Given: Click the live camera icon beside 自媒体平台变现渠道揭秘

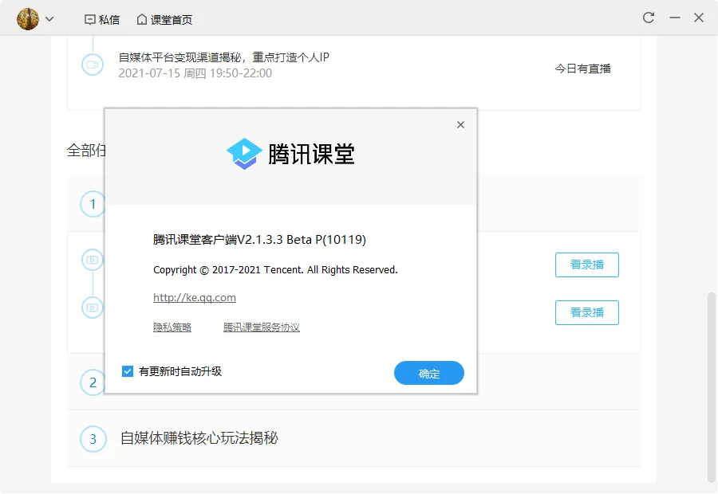Looking at the screenshot, I should point(93,65).
